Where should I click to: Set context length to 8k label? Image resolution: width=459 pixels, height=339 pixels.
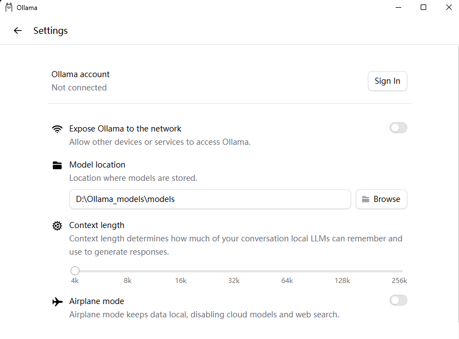click(x=128, y=281)
